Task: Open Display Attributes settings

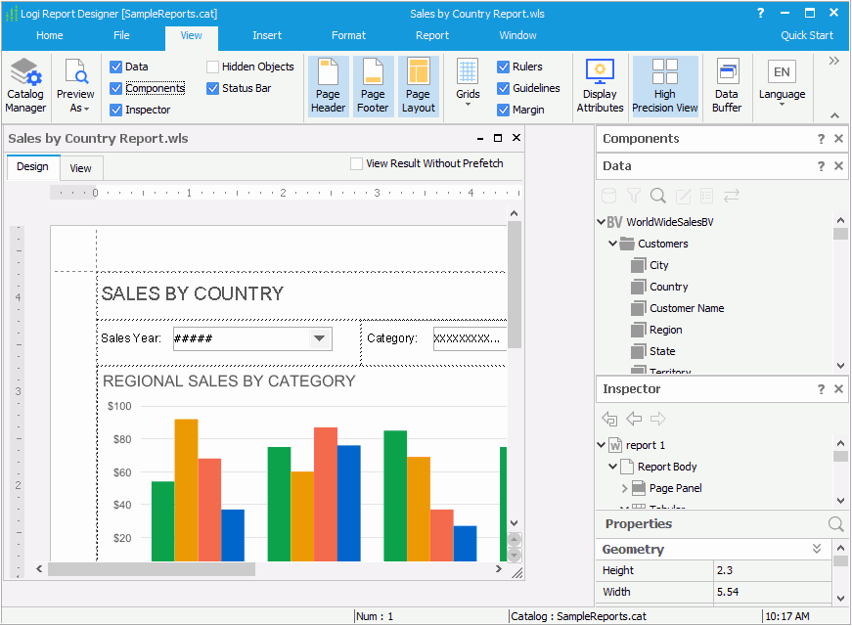Action: click(600, 86)
